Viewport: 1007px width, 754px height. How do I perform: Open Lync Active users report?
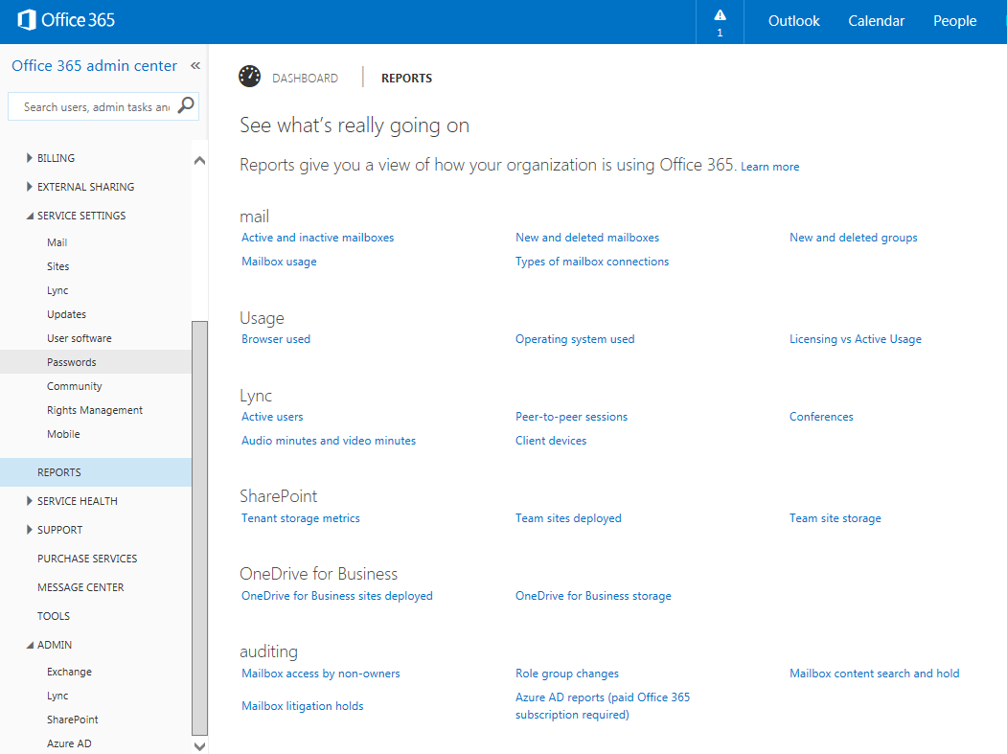272,417
